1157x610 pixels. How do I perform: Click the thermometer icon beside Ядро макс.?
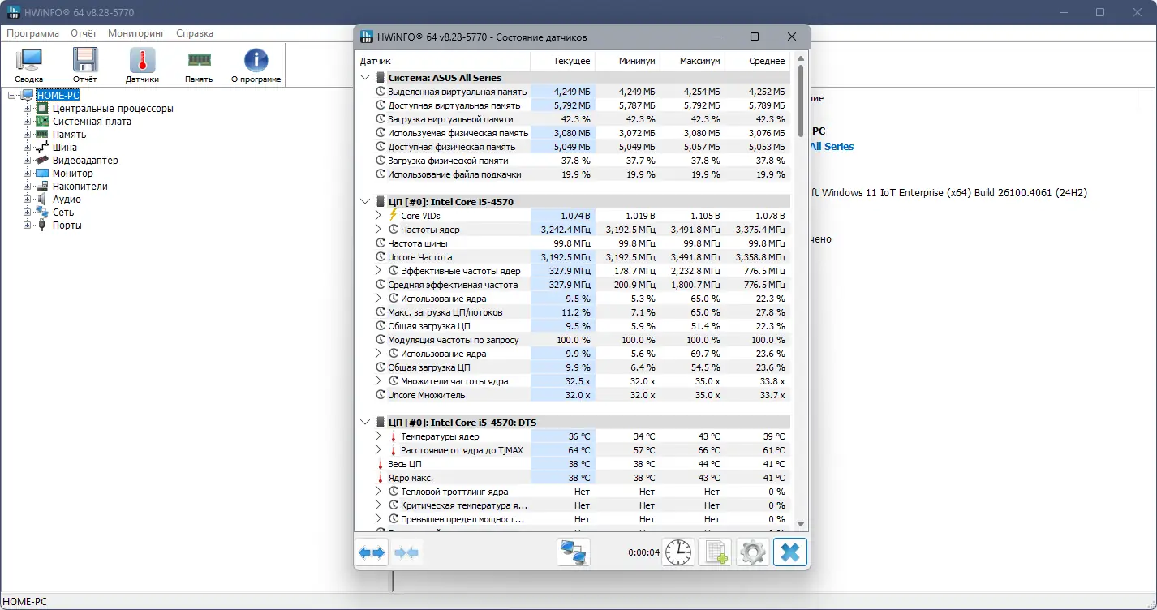[380, 478]
